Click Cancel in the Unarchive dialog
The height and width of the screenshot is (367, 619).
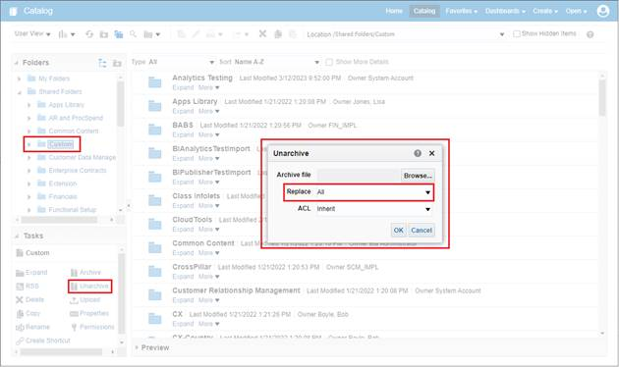[x=422, y=231]
